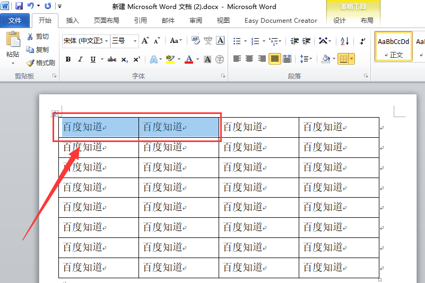Open the borders dropdown arrow

[x=352, y=59]
